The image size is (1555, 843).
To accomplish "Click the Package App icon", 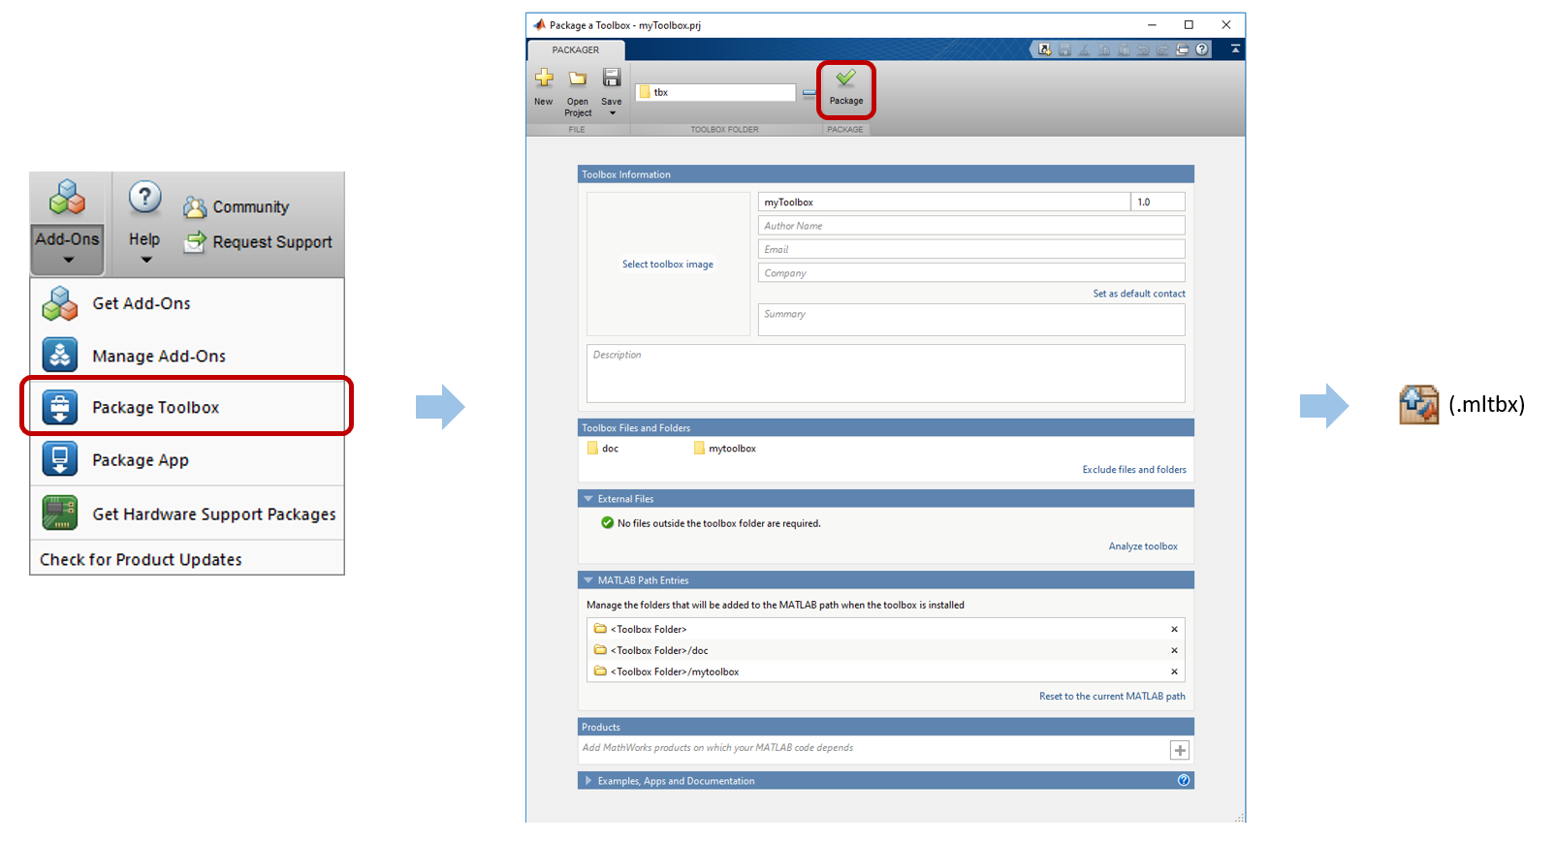I will click(x=60, y=459).
